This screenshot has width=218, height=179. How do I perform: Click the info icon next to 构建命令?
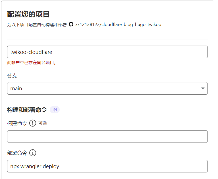click(33, 123)
